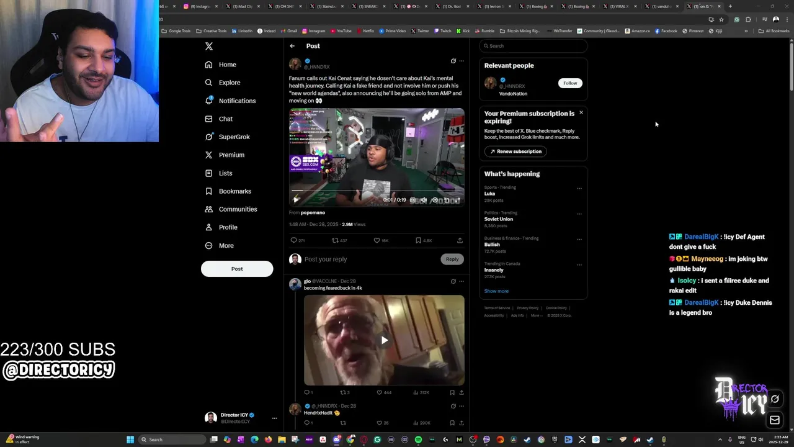Open Chat in X sidebar
The image size is (794, 447).
click(219, 119)
